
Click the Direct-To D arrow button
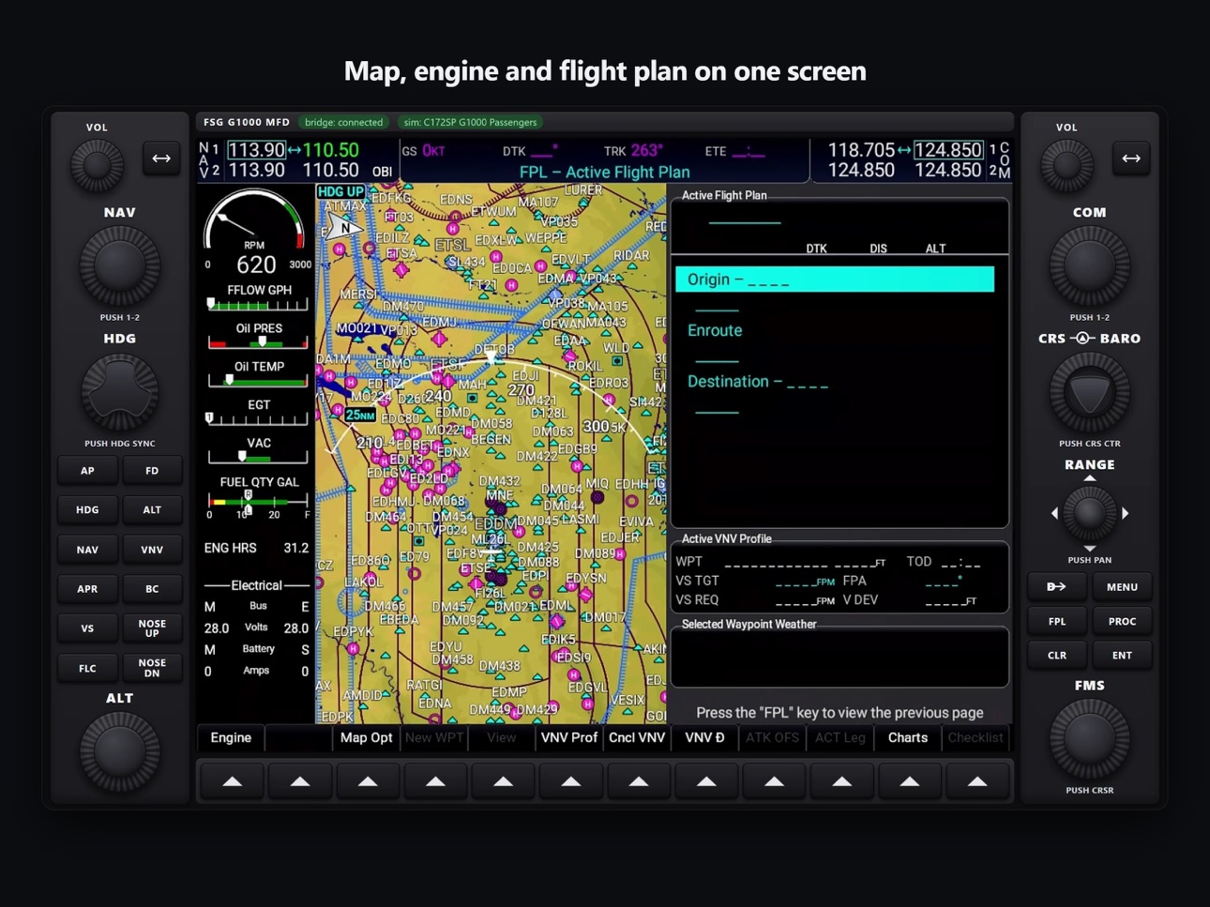pos(1057,587)
